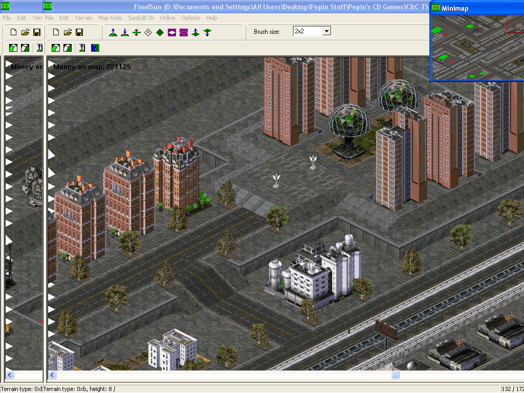Open the Online menu
This screenshot has height=393, width=524.
[167, 18]
